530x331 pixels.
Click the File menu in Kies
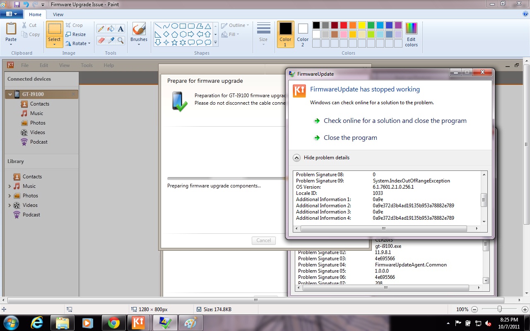click(x=25, y=65)
